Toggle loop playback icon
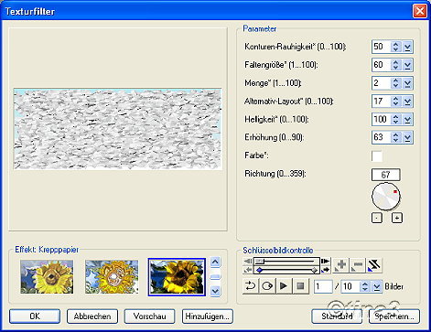431x332 pixels. (x=251, y=286)
